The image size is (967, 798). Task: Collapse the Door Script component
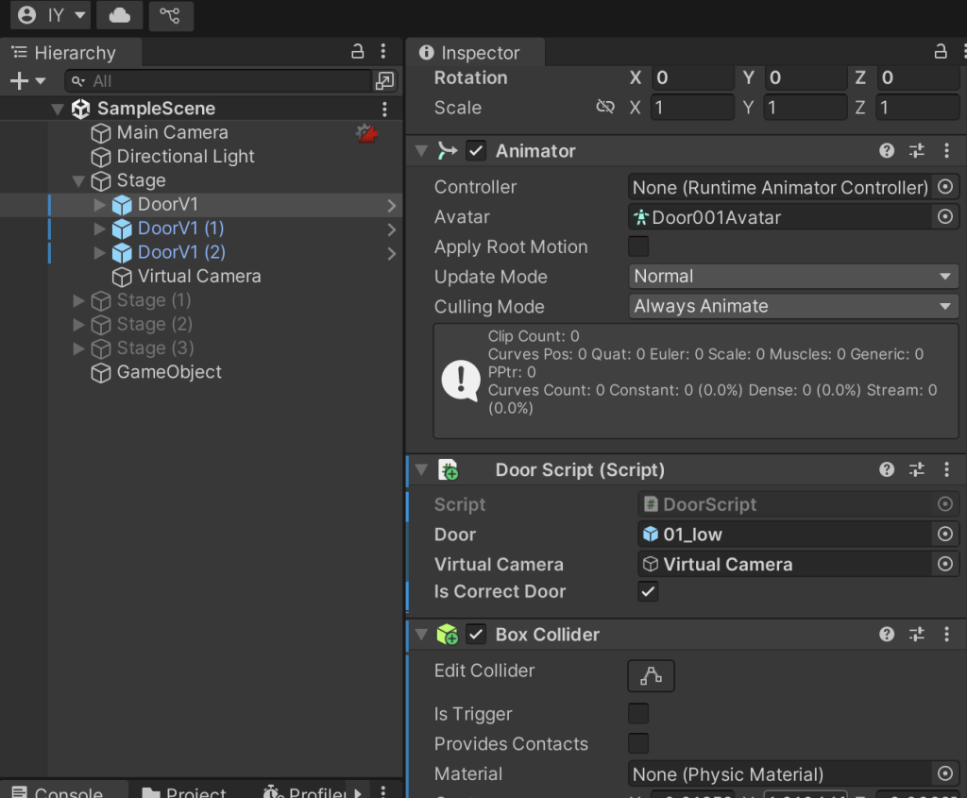(422, 470)
